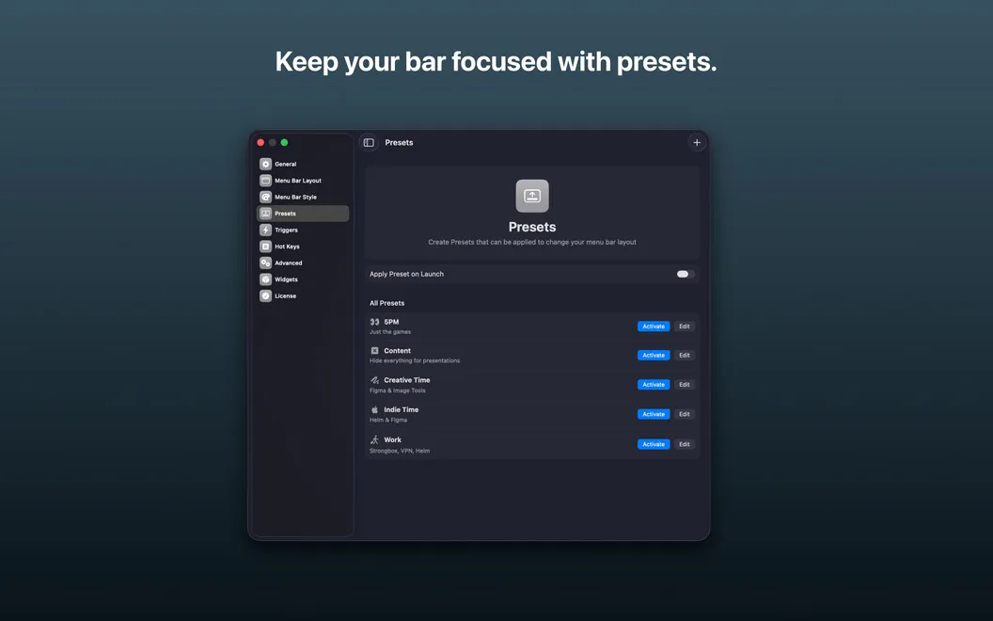Open the General settings section
The width and height of the screenshot is (993, 621).
303,164
